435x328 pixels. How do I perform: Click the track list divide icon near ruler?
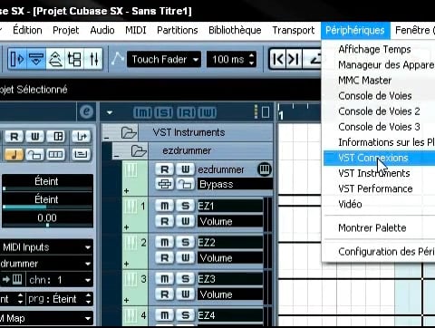click(266, 112)
